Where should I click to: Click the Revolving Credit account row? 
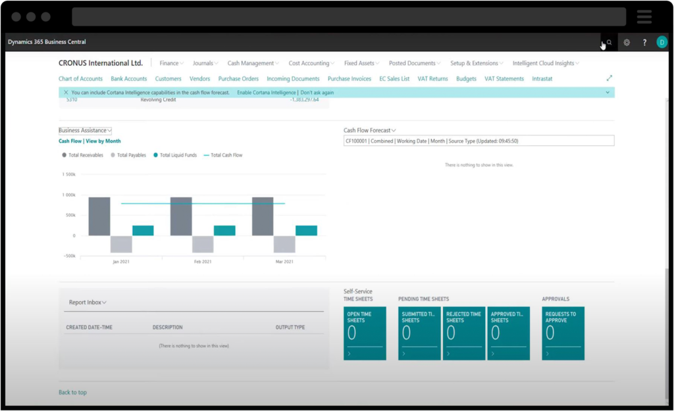pos(194,100)
